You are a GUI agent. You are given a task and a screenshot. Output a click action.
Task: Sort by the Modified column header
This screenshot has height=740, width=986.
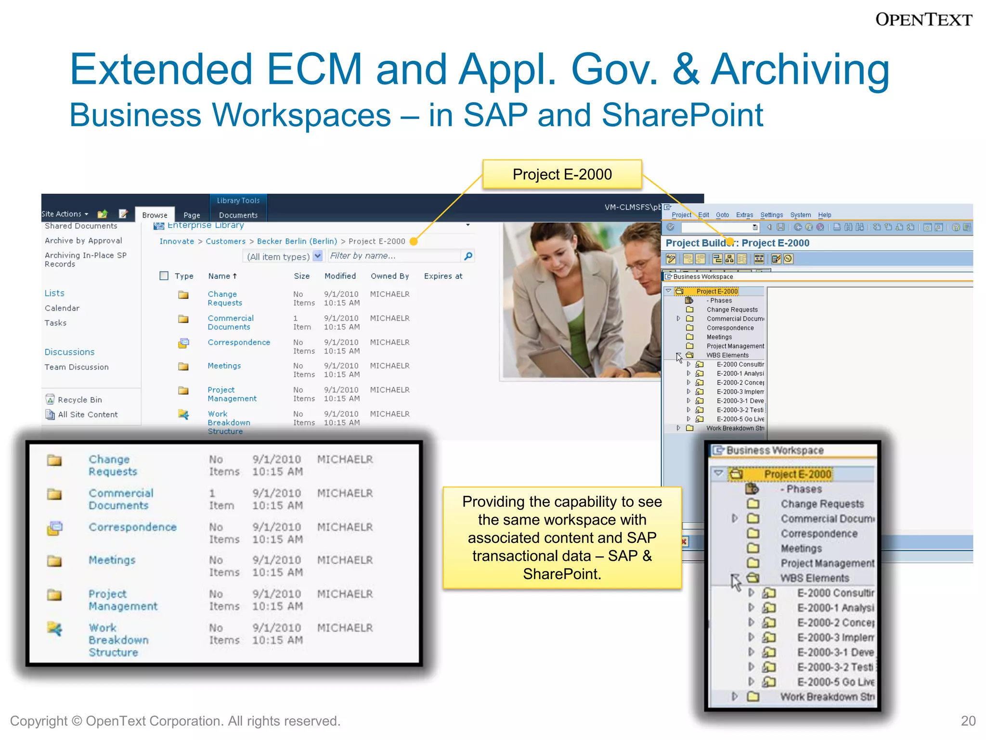(340, 276)
